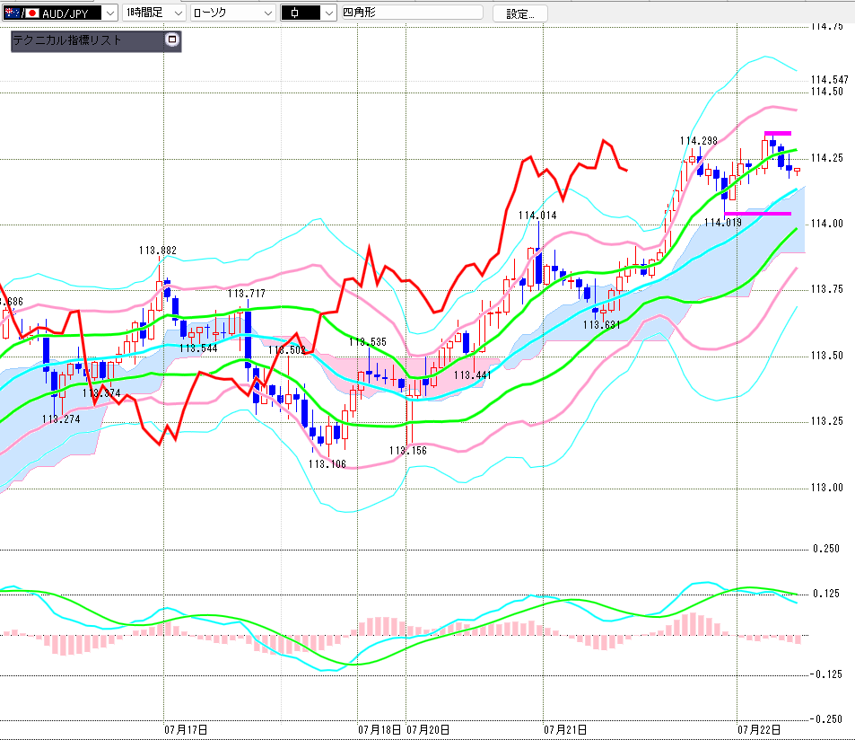This screenshot has width=855, height=740.
Task: Click the 07月22日 date marker
Action: 760,729
